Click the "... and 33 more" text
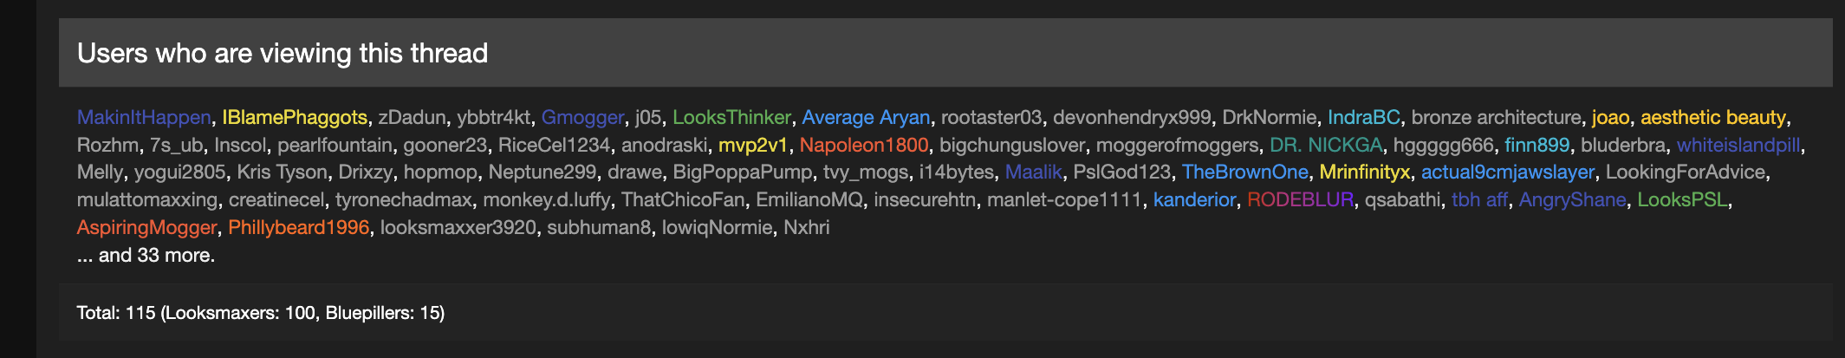Viewport: 1845px width, 358px height. [x=146, y=256]
